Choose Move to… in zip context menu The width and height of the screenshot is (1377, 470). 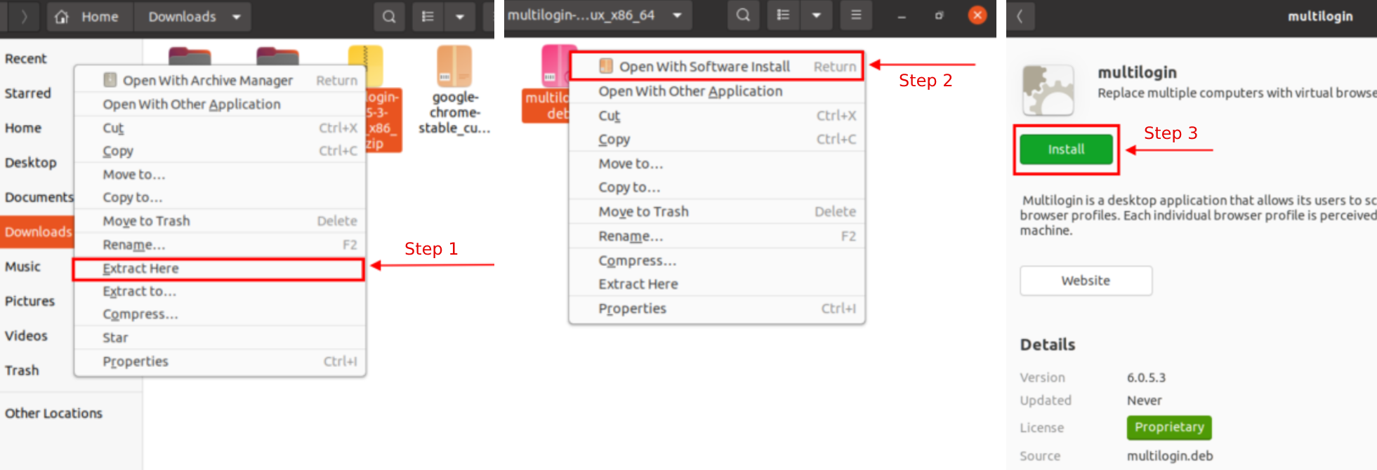[x=220, y=174]
